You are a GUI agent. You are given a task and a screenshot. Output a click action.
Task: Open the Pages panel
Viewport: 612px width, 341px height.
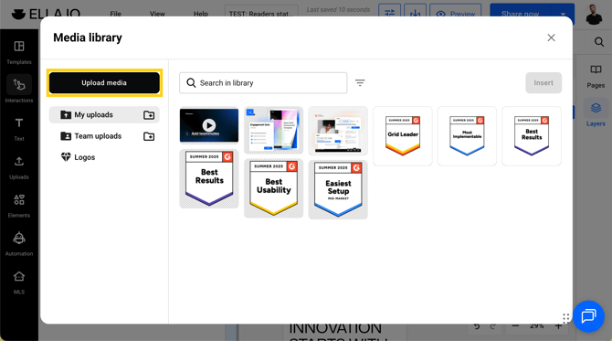click(x=596, y=76)
